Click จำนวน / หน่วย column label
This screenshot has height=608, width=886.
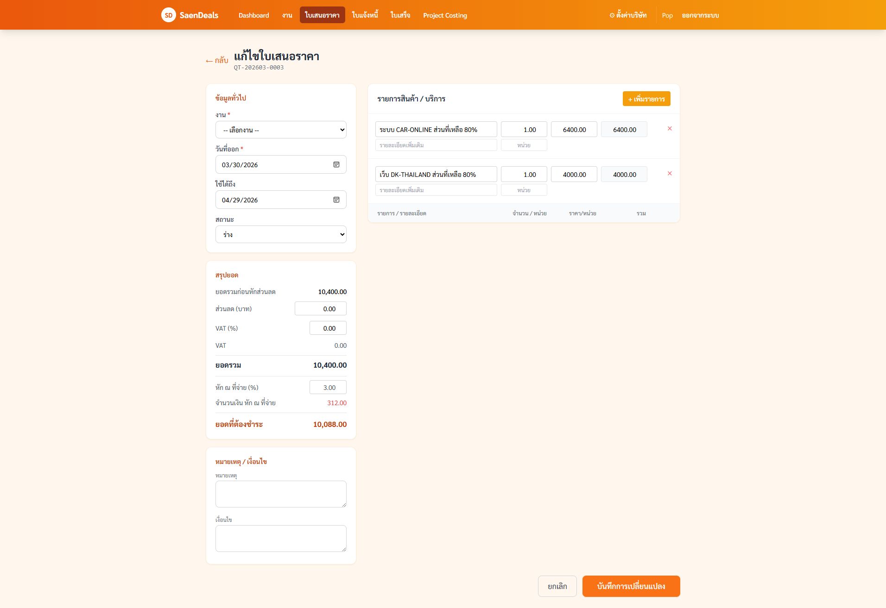[x=530, y=213]
